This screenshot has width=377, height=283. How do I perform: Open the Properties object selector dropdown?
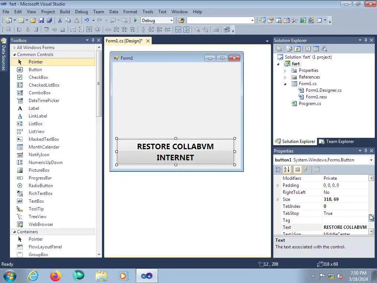[x=371, y=160]
